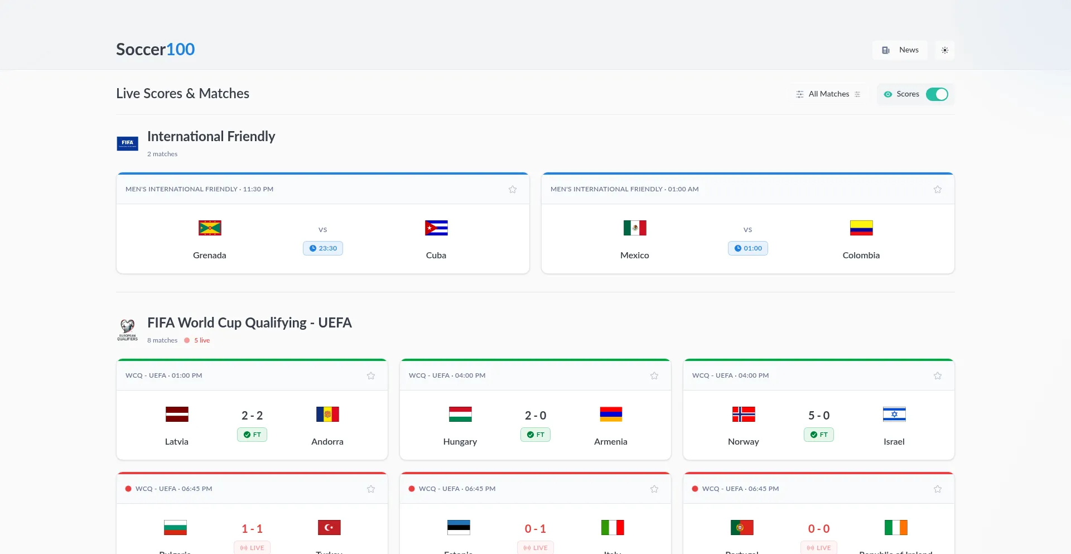Viewport: 1071px width, 554px height.
Task: Click the star on Latvia vs Andorra card
Action: tap(371, 376)
